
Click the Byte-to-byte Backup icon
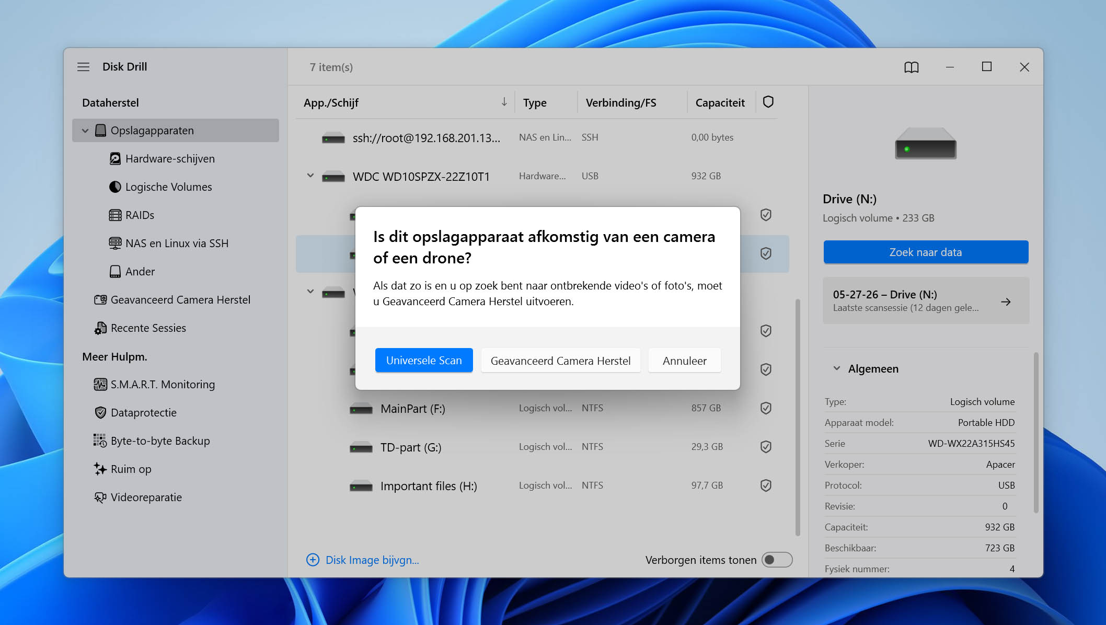(100, 441)
